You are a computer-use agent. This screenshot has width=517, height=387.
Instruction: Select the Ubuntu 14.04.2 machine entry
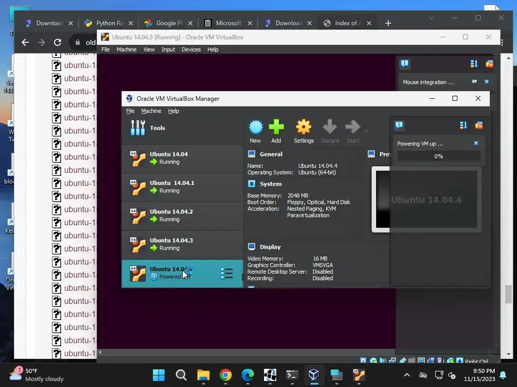tap(182, 216)
